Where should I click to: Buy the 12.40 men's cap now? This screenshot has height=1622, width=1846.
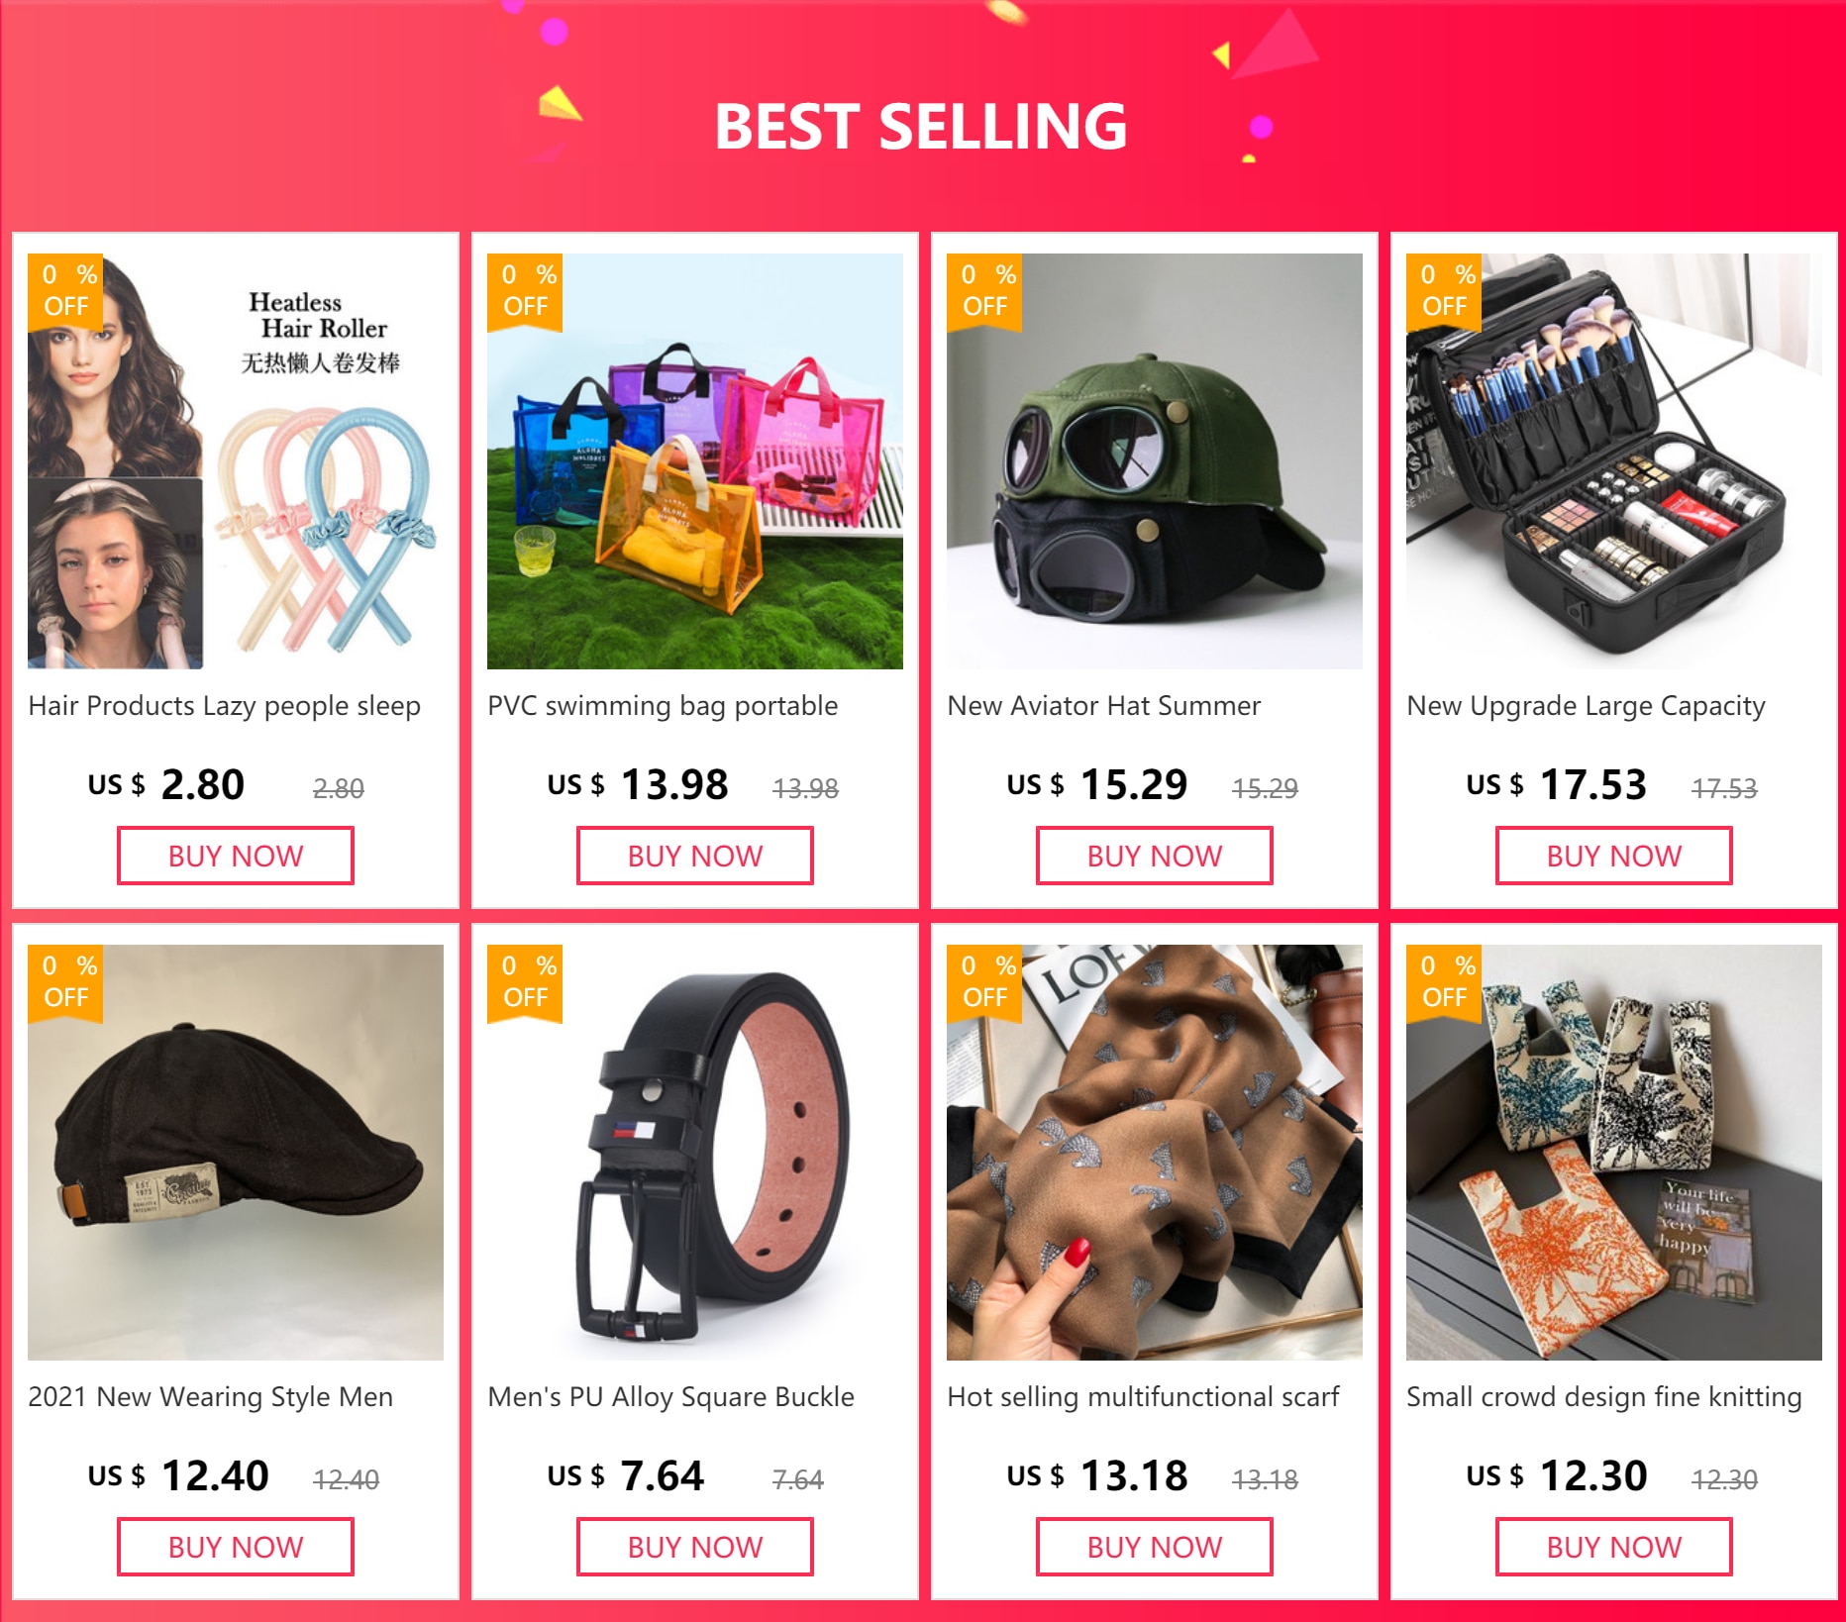click(236, 1547)
